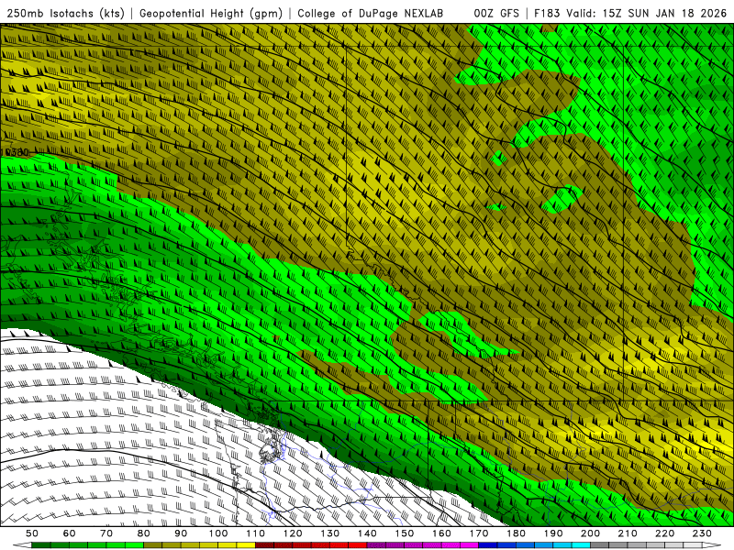This screenshot has width=734, height=550.
Task: Select the dark blue swatch starting at 170
Action: 488,545
